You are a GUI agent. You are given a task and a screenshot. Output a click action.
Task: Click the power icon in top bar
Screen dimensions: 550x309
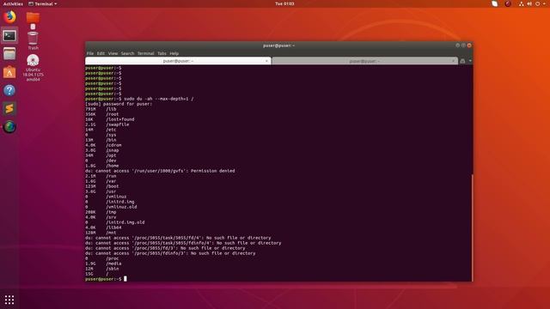pos(537,3)
